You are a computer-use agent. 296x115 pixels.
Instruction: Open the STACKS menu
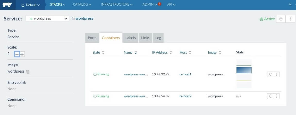point(57,5)
